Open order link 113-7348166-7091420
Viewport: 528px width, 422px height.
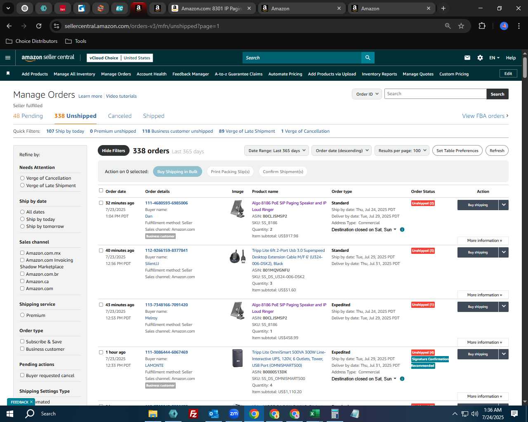[166, 305]
